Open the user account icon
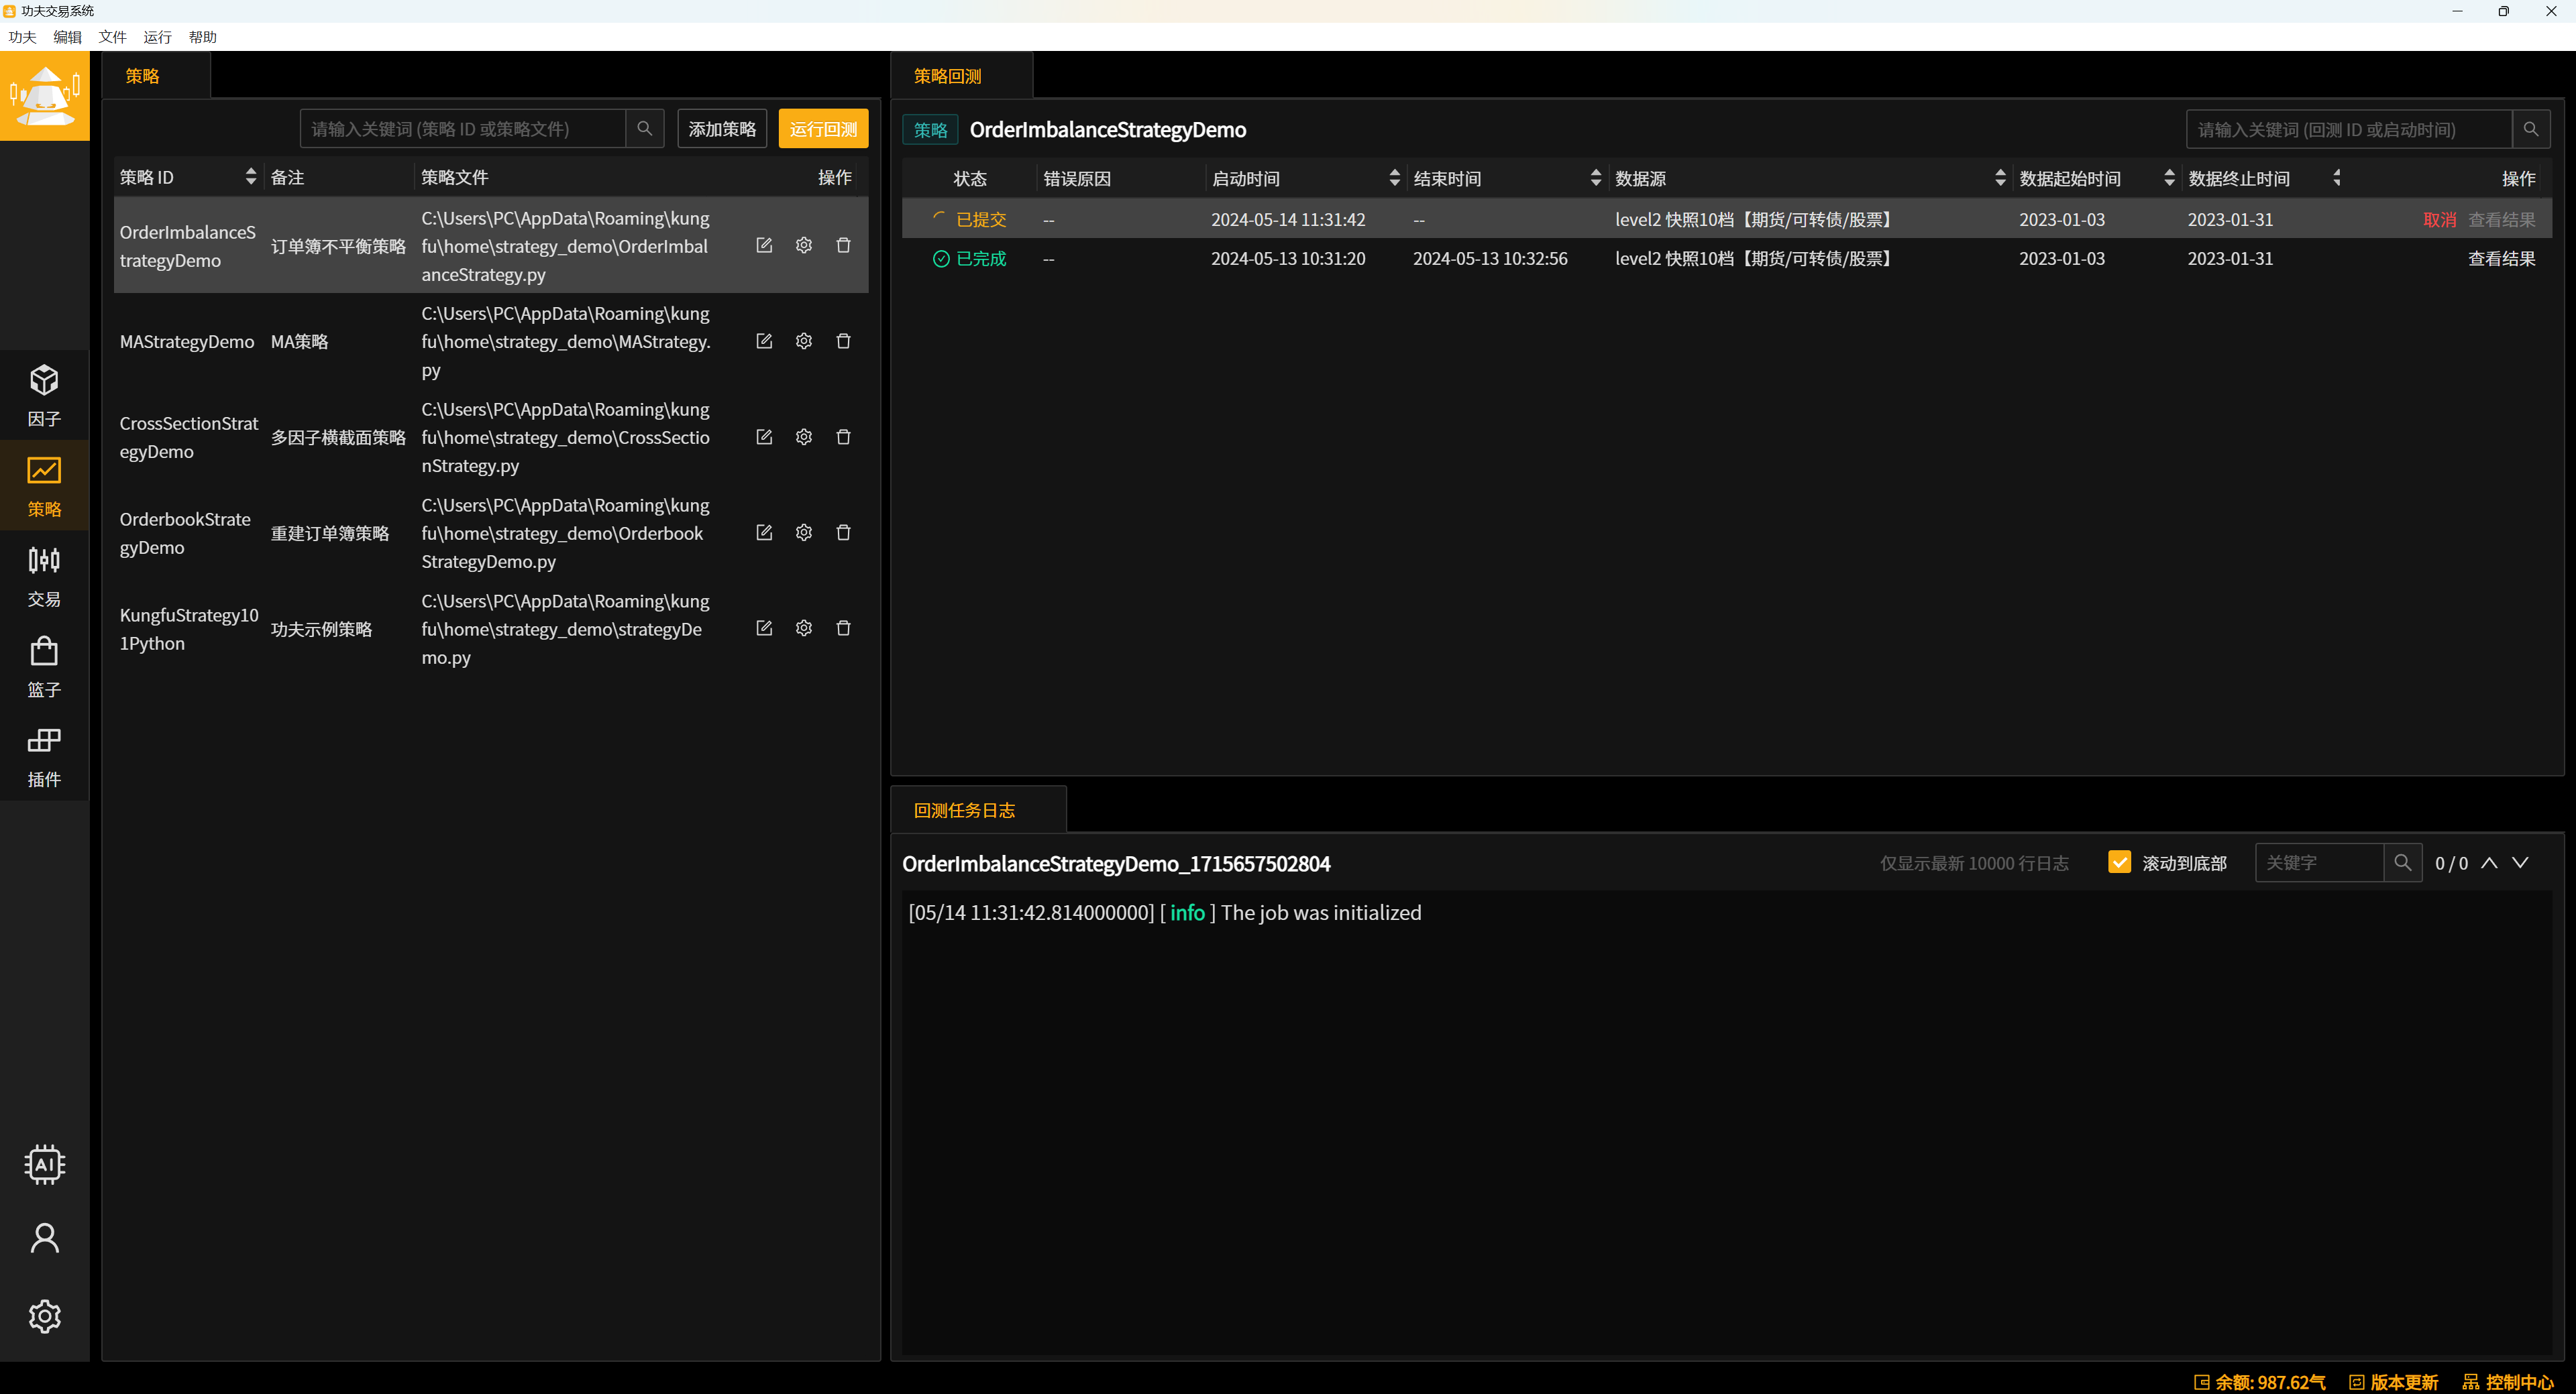This screenshot has width=2576, height=1394. (x=44, y=1238)
